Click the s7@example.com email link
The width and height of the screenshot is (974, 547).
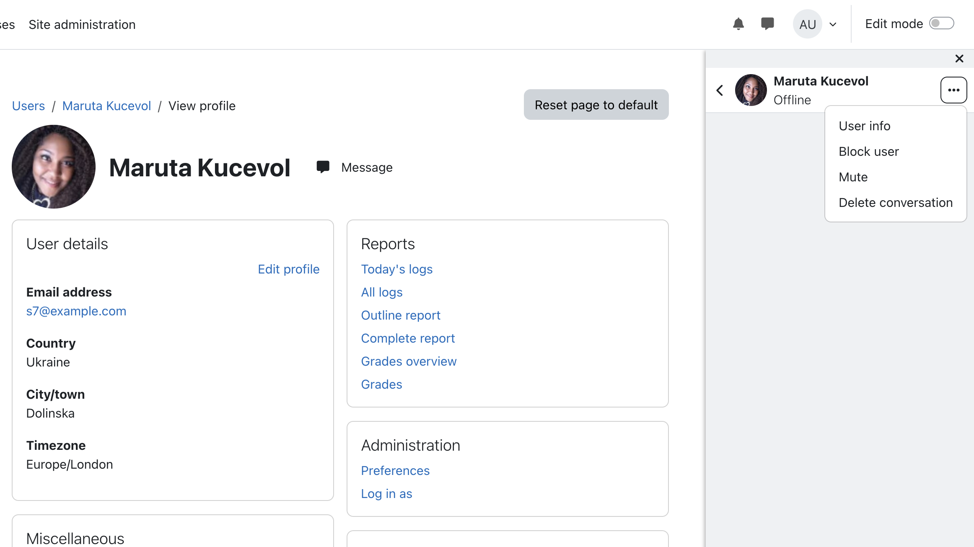[x=76, y=311]
